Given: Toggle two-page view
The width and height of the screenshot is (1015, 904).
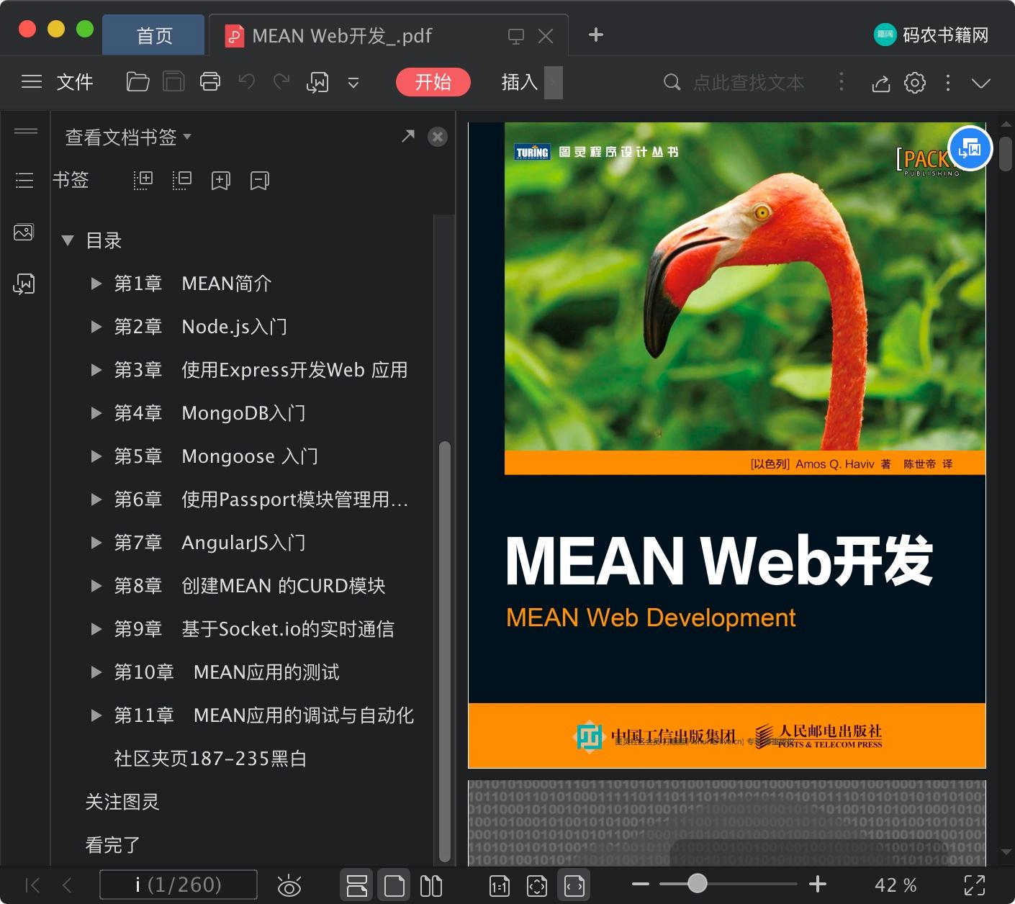Looking at the screenshot, I should pyautogui.click(x=431, y=885).
